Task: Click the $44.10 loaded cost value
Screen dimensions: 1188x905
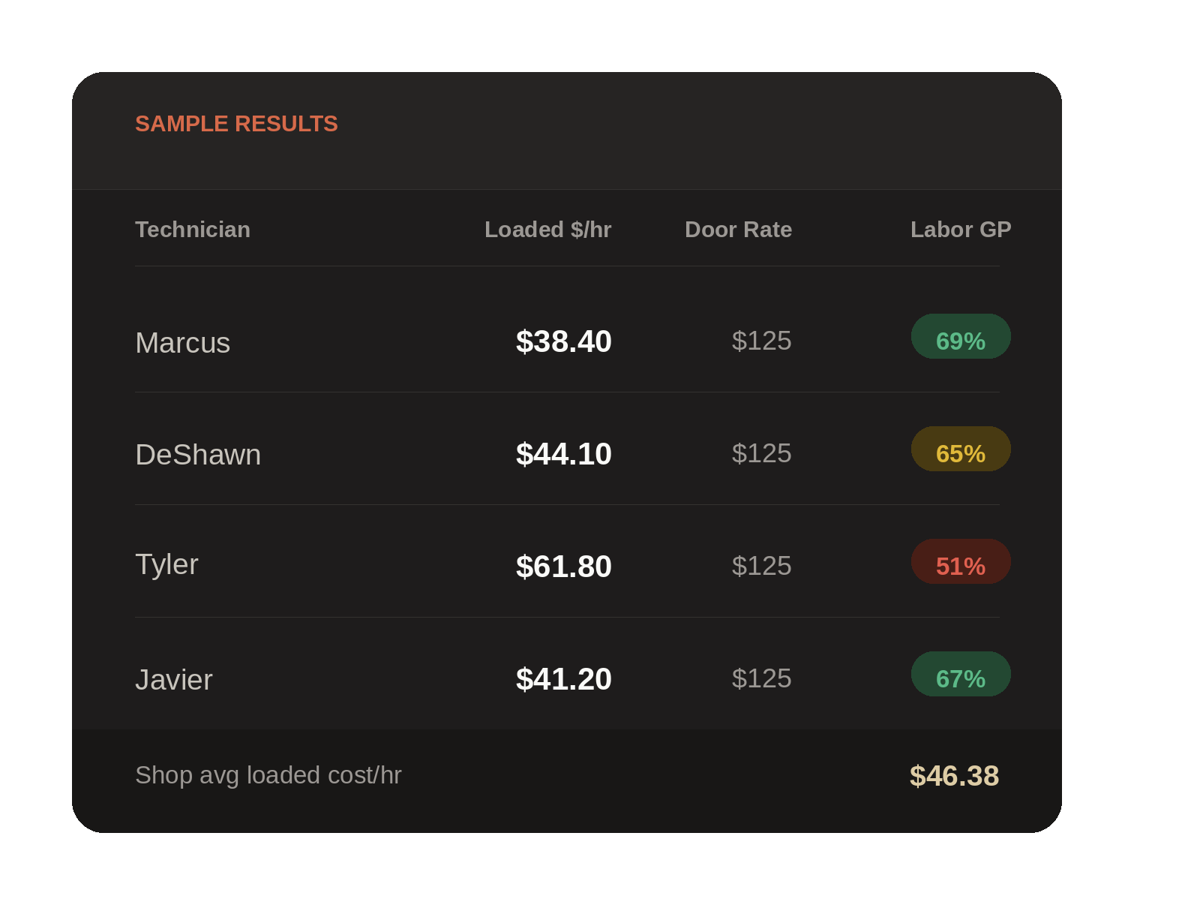Action: pos(564,454)
